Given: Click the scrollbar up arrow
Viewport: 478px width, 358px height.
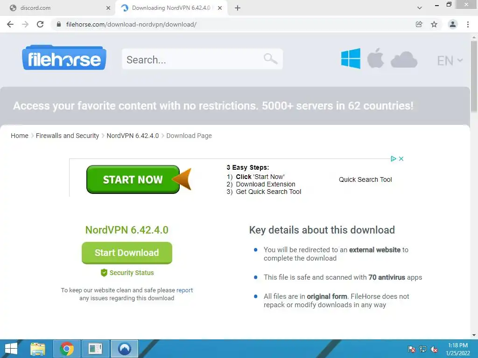Looking at the screenshot, I should (x=474, y=36).
